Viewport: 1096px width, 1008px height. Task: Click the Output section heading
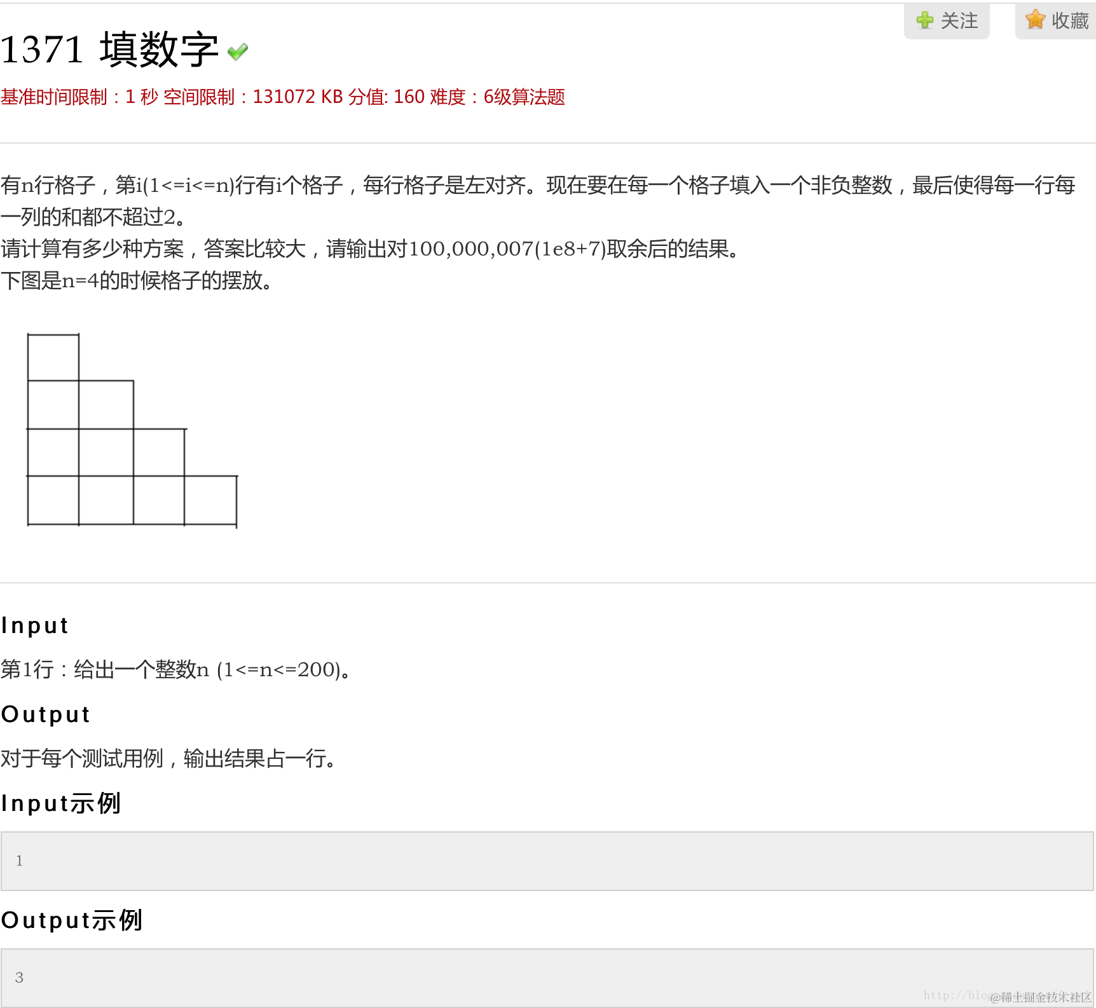(x=46, y=714)
